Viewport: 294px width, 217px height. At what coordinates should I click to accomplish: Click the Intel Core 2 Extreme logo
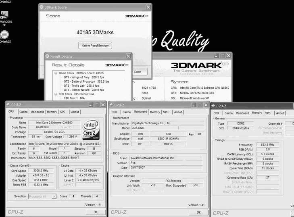pos(91,130)
